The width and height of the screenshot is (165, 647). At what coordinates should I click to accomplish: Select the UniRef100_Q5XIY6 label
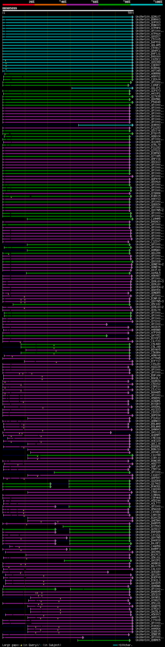click(148, 131)
